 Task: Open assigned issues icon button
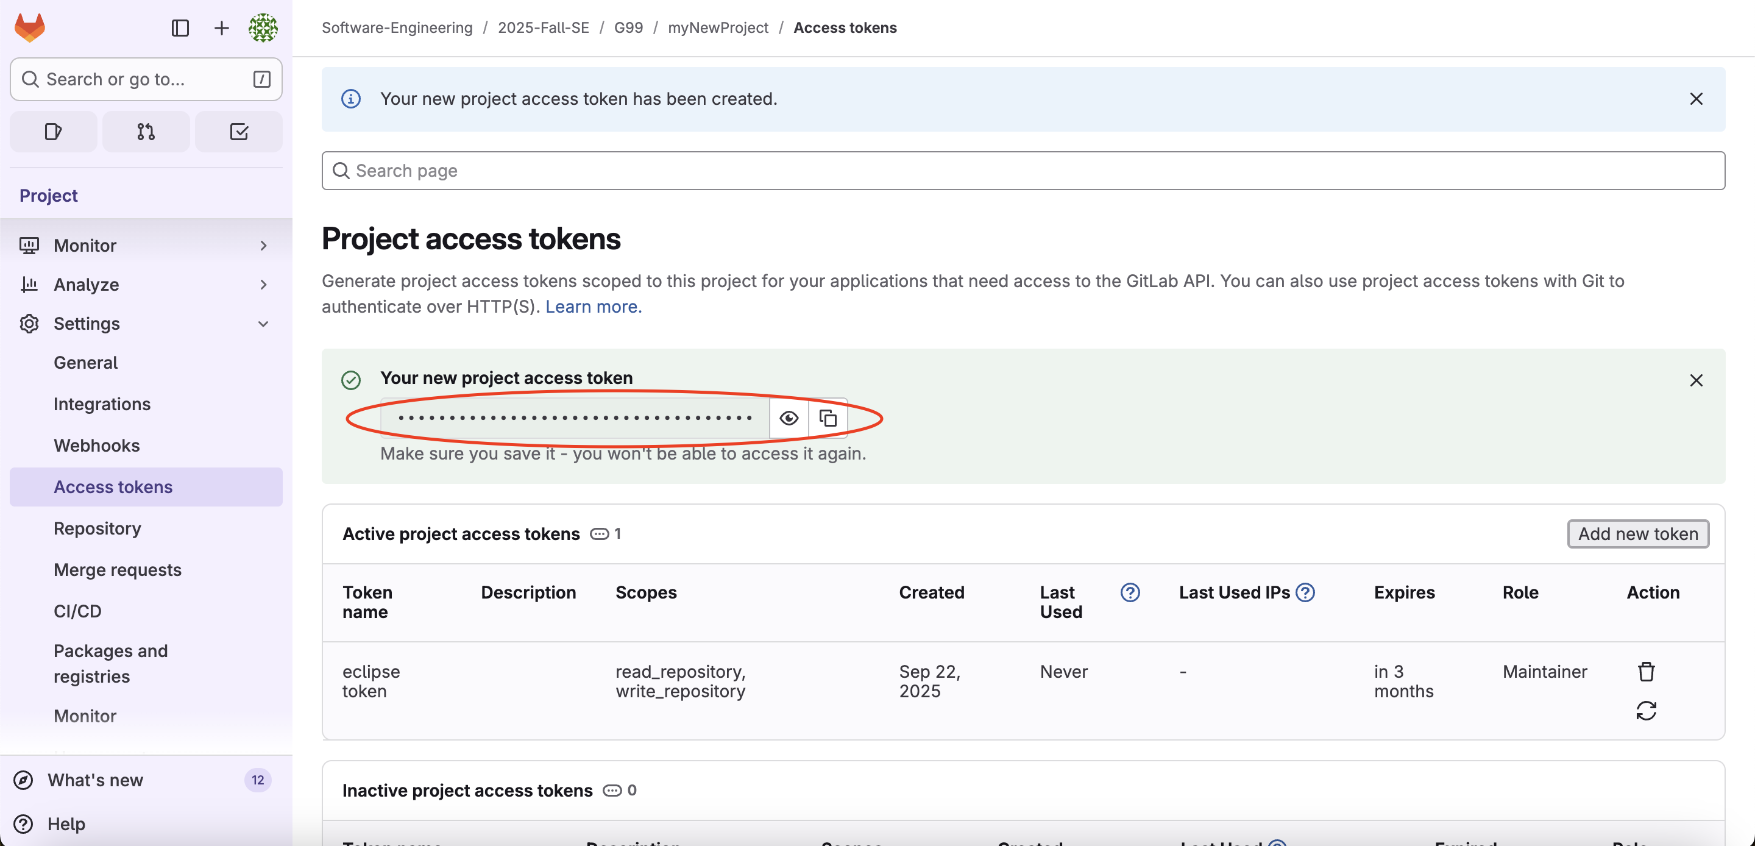tap(53, 132)
